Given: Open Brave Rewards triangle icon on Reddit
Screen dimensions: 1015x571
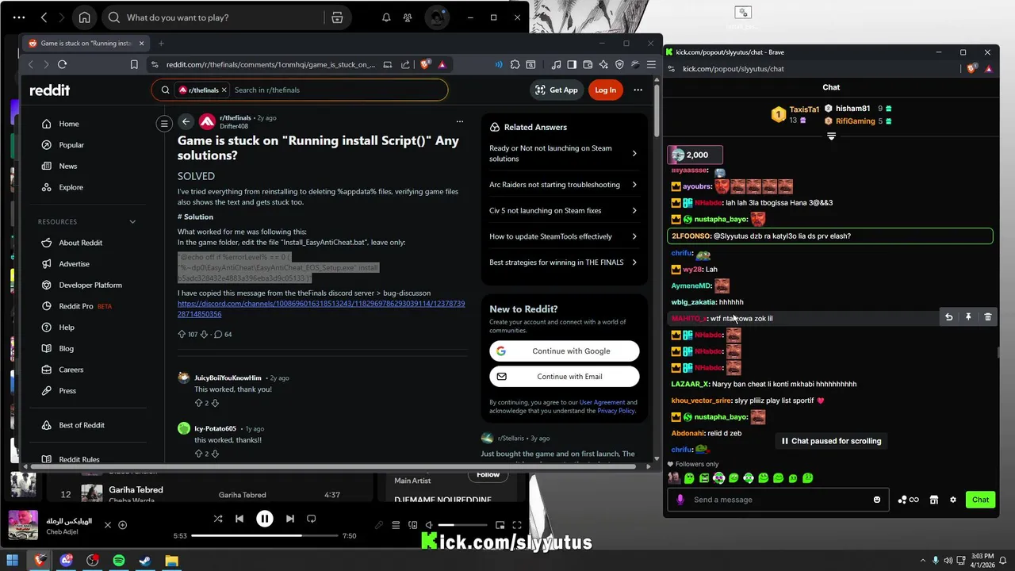Looking at the screenshot, I should 442,65.
